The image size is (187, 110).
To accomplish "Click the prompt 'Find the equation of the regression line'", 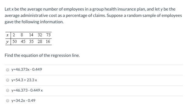I will click(x=42, y=55).
